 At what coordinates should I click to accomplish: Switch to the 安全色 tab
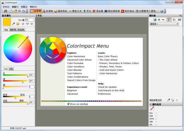click(x=21, y=30)
